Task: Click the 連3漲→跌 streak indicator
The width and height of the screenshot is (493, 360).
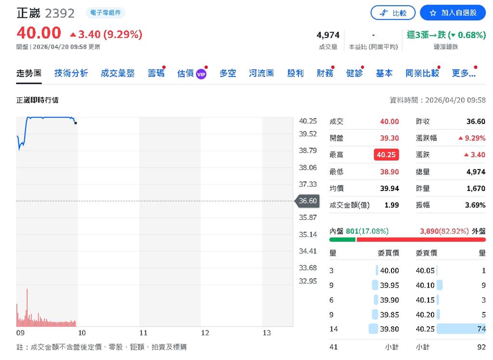Action: pyautogui.click(x=446, y=35)
